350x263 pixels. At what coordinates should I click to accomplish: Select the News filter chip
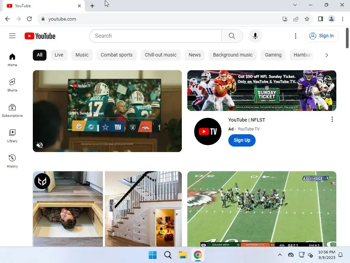click(x=194, y=55)
